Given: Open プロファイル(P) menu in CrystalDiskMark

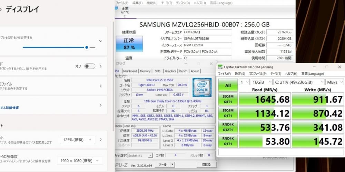Looking at the screenshot, I should (258, 74).
